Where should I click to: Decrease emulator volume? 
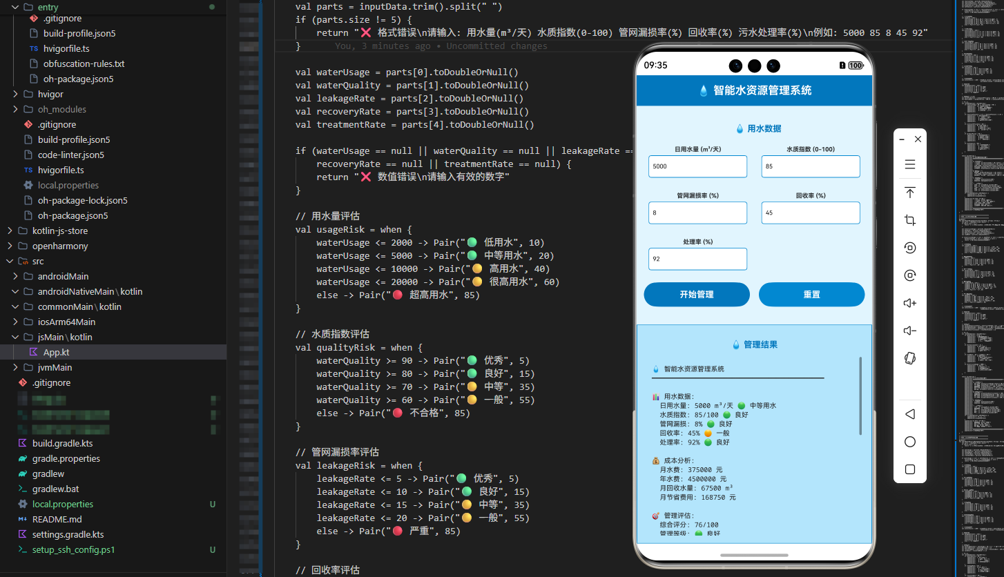coord(910,331)
